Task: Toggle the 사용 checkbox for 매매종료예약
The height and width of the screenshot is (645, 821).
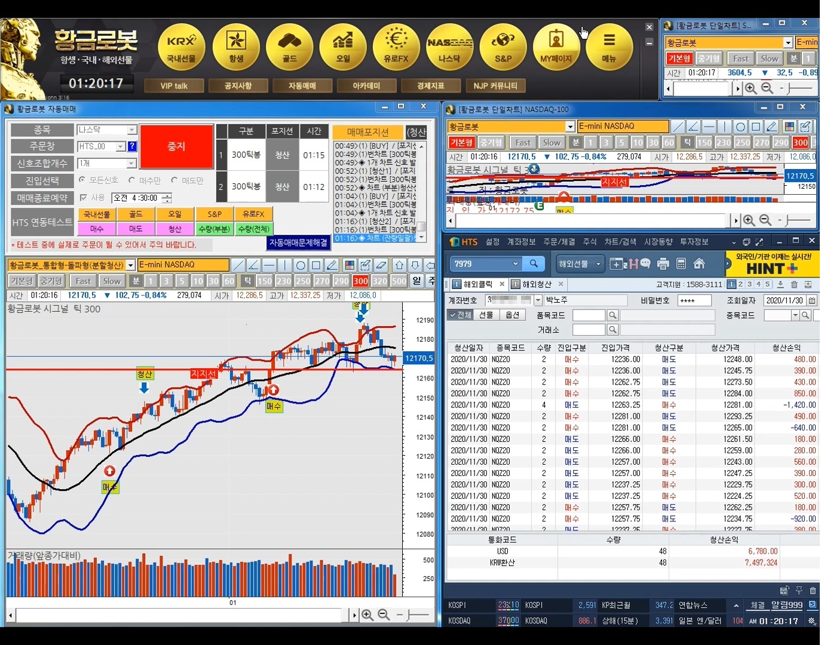Action: pyautogui.click(x=83, y=198)
